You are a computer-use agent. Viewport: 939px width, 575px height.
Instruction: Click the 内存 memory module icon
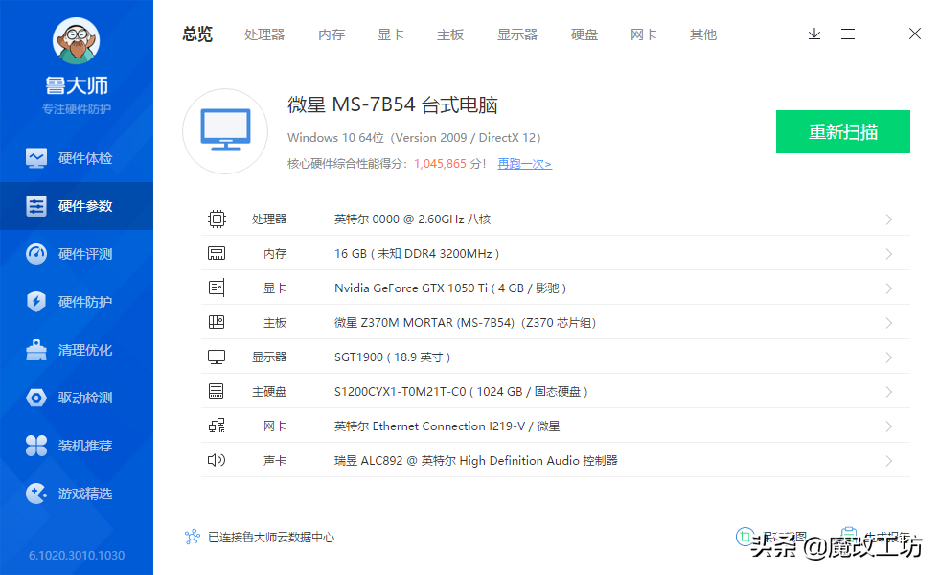pos(217,253)
